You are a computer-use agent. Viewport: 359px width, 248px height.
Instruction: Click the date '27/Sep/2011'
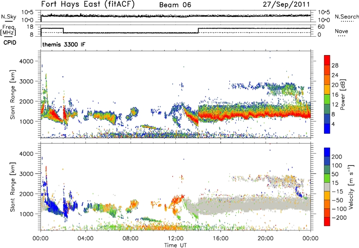click(x=286, y=4)
